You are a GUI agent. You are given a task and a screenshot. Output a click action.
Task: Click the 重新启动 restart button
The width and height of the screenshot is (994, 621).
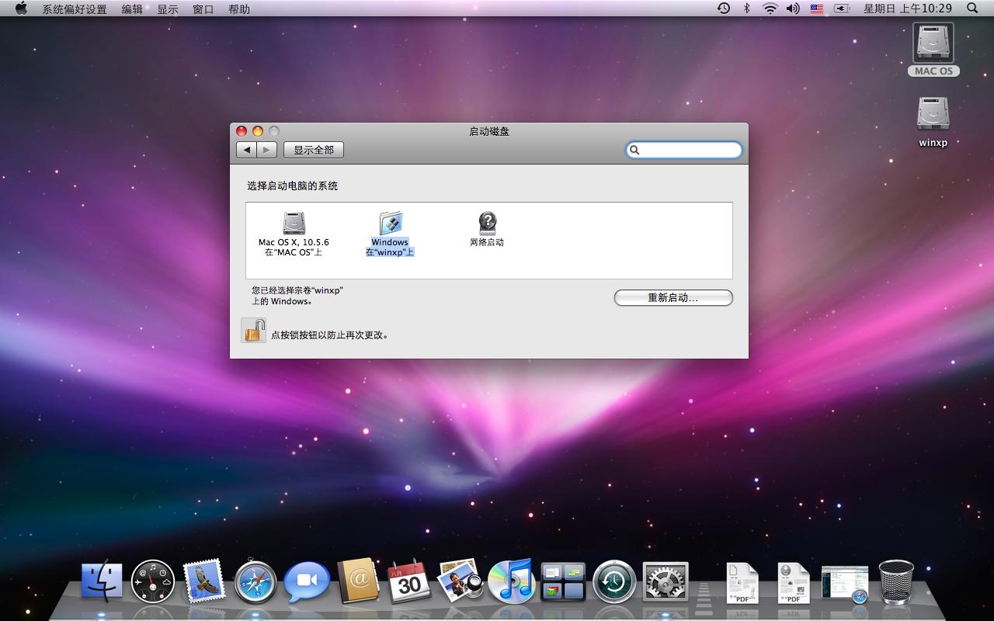pos(673,297)
